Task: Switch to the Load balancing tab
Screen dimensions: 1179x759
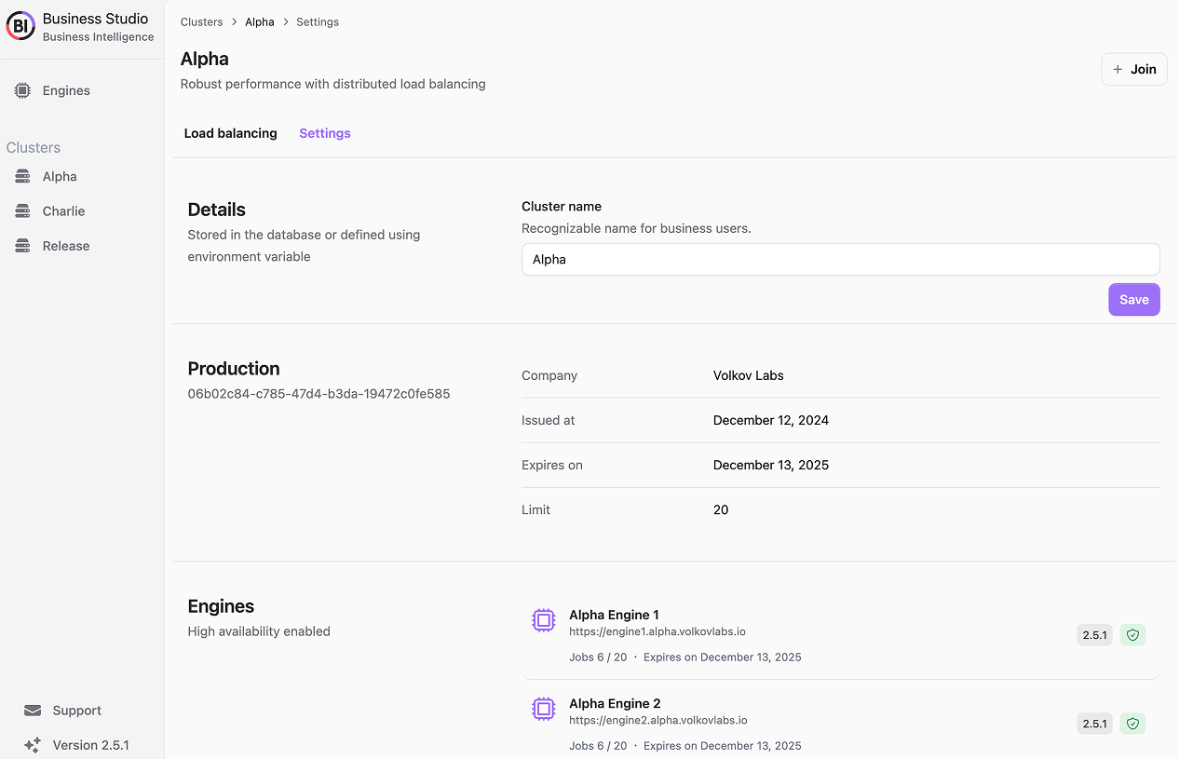Action: 230,133
